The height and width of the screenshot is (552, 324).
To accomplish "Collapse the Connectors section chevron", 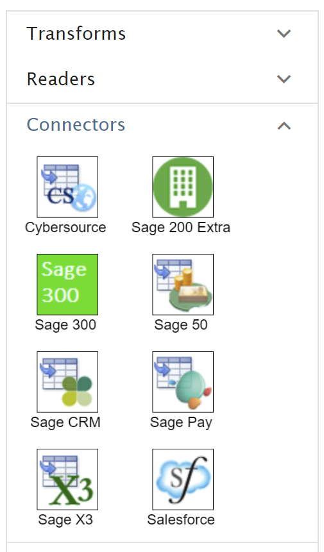I will point(284,126).
